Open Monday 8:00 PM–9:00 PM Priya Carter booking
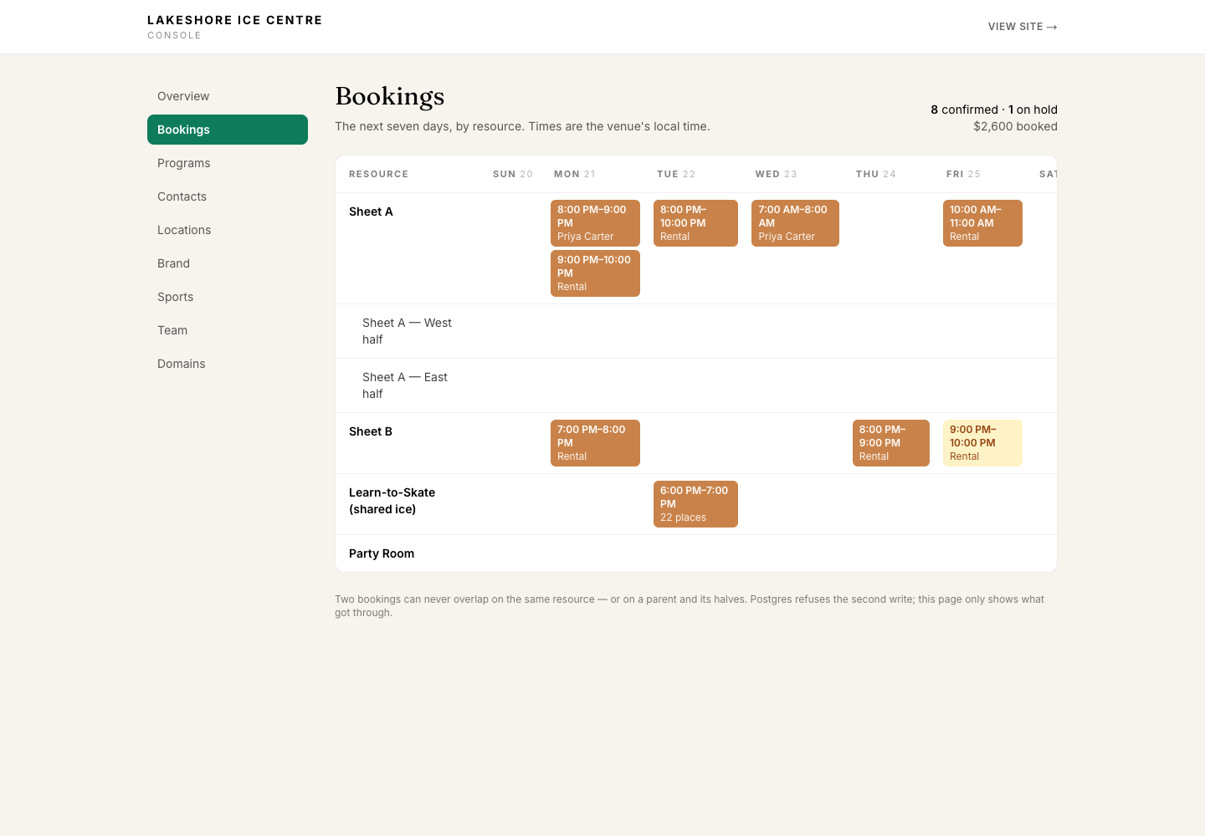1205x836 pixels. coord(595,223)
